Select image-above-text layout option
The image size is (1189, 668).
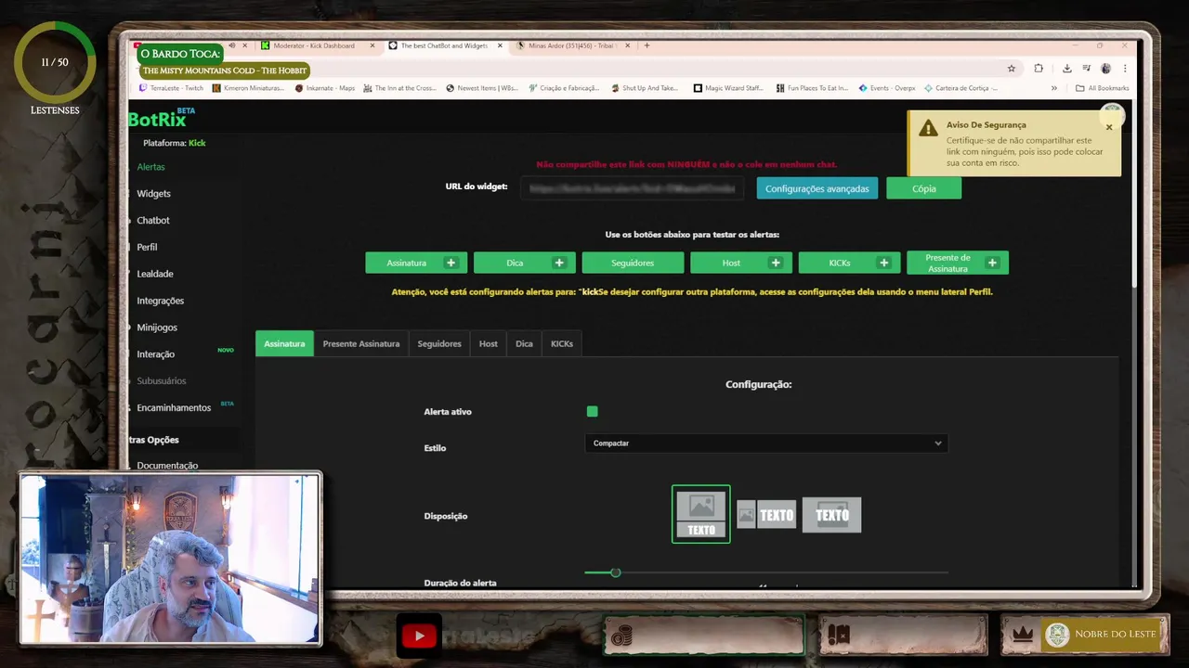click(701, 514)
